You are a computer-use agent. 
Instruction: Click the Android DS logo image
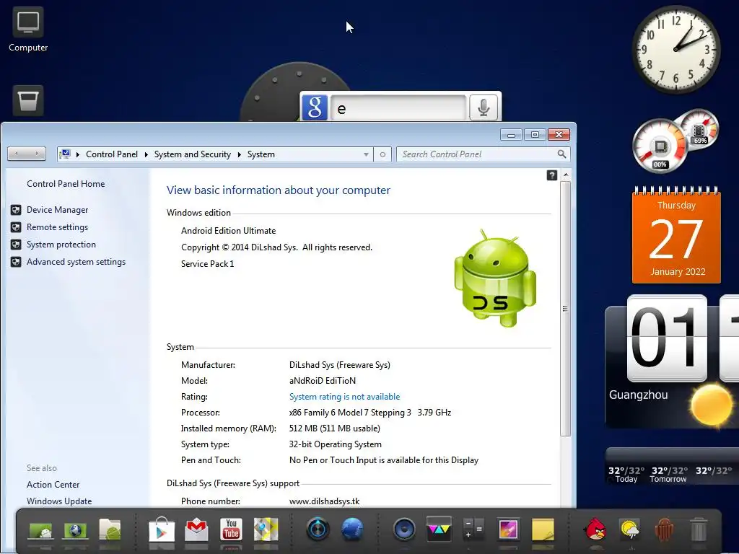494,279
